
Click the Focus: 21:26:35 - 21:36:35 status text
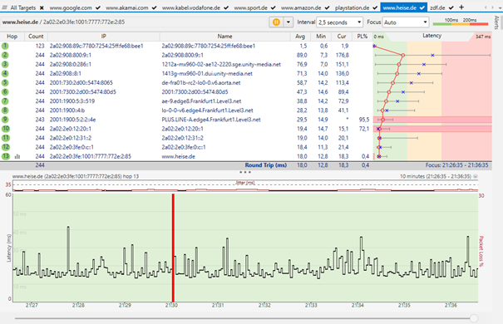point(456,165)
